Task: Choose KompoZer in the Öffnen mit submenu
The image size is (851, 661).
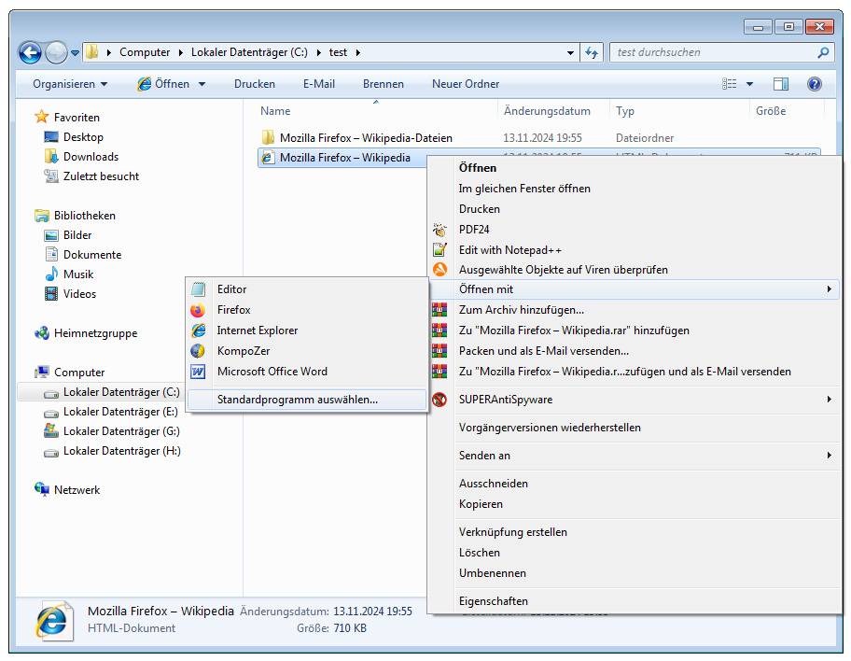Action: point(243,351)
